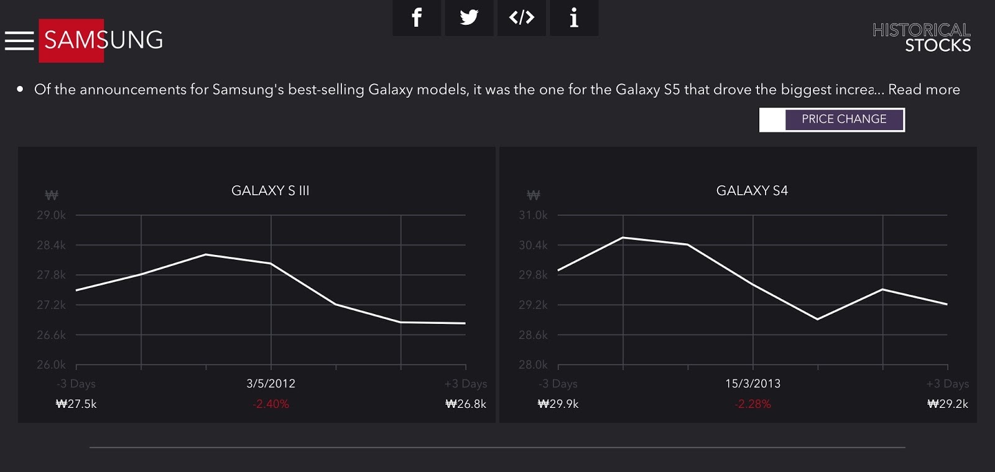This screenshot has width=995, height=472.
Task: Share the page on Twitter
Action: click(469, 17)
